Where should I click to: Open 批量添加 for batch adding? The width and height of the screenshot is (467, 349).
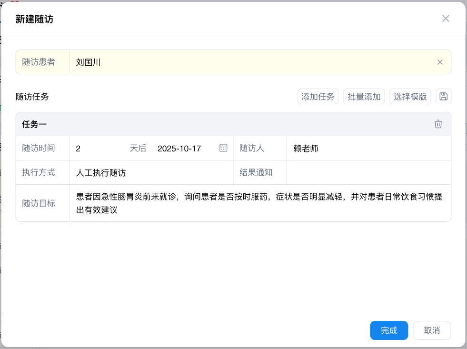(364, 96)
